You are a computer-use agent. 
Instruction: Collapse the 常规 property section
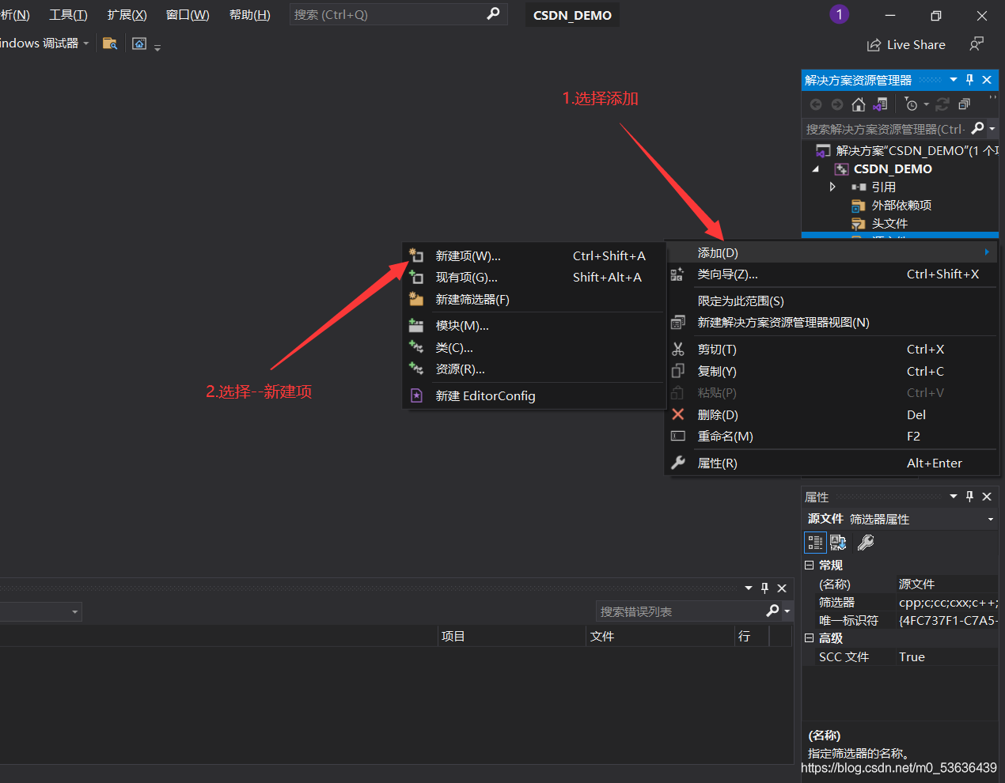(809, 565)
